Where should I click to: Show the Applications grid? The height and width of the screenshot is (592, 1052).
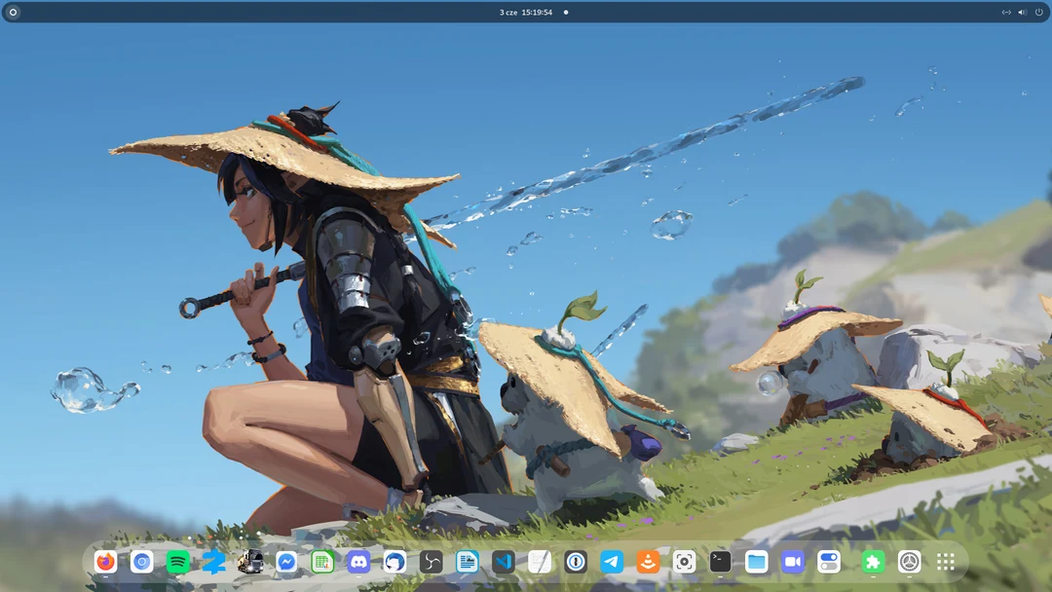(x=943, y=562)
